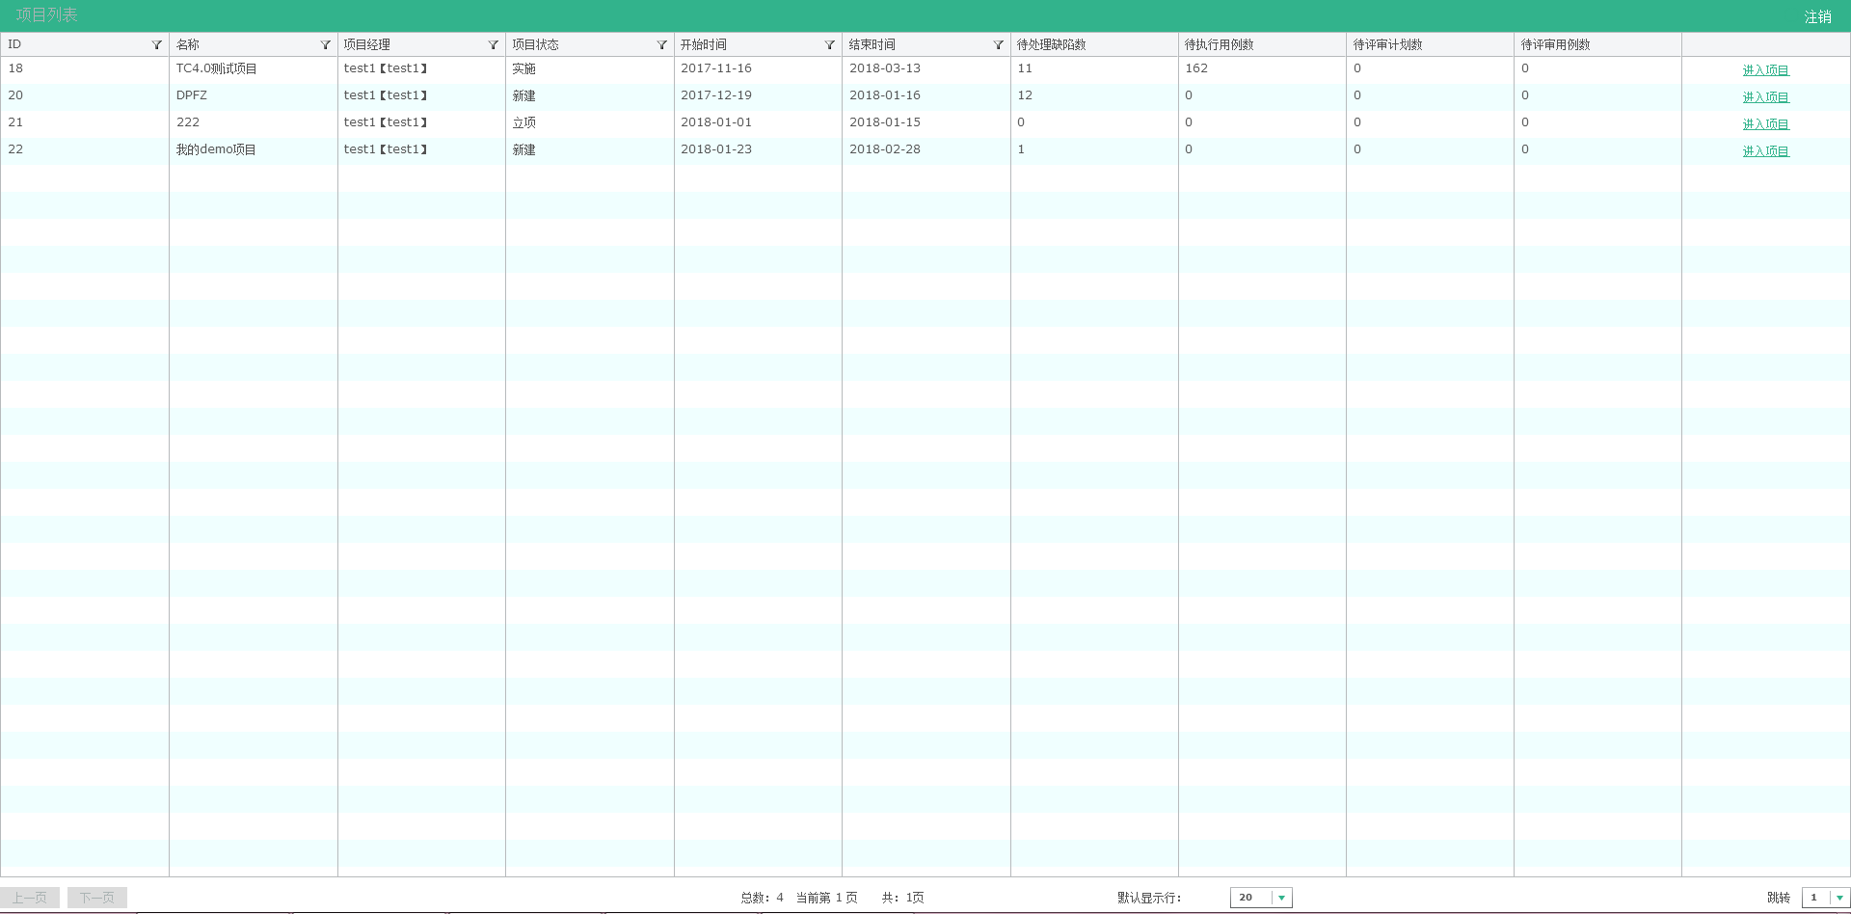Click the DPFZ project name cell
Viewport: 1851px width, 914px height.
click(192, 95)
